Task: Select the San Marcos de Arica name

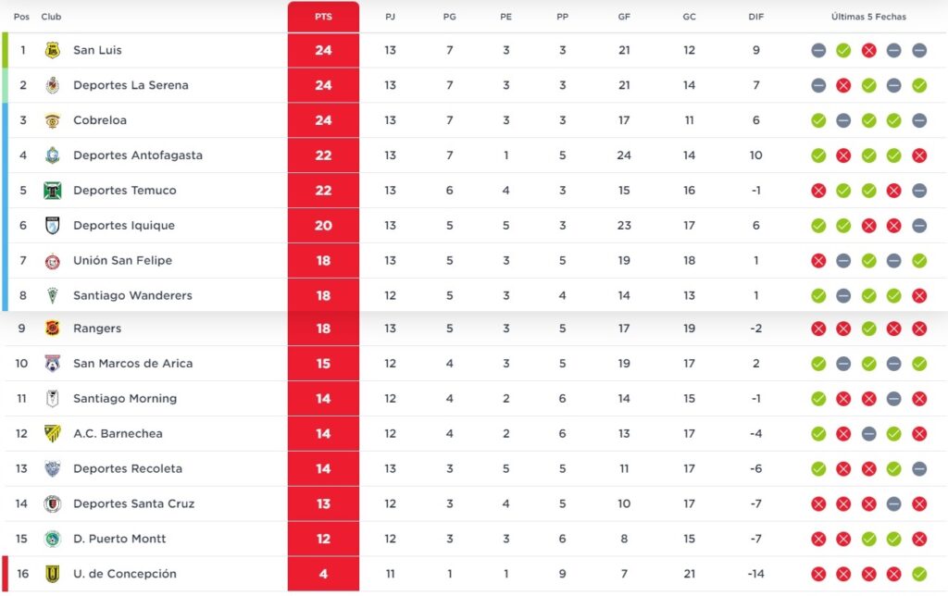Action: pyautogui.click(x=132, y=364)
